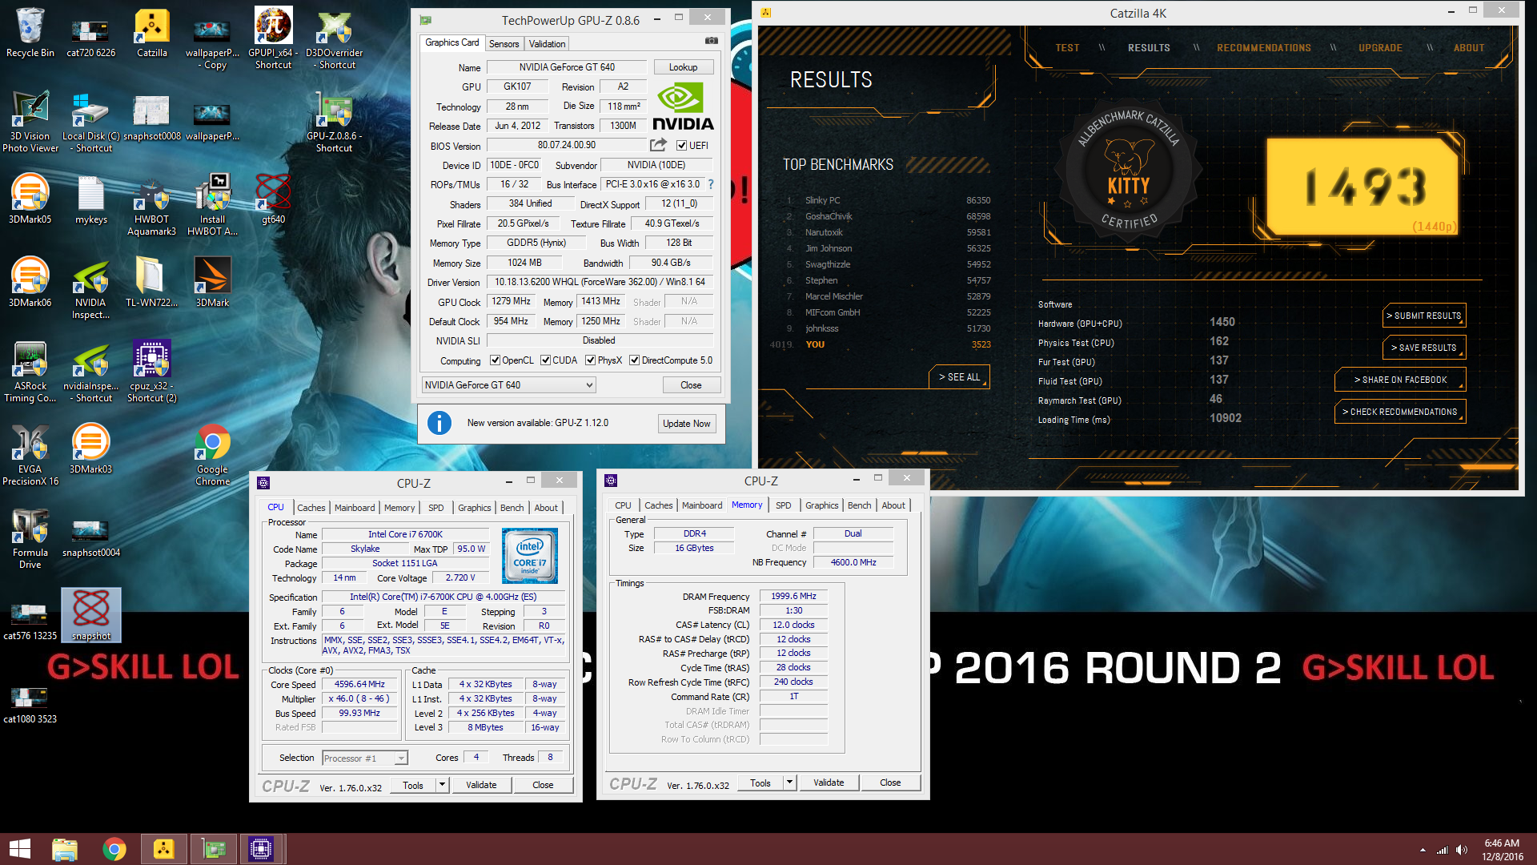
Task: Open the Processor #1 selection dropdown
Action: coord(365,758)
